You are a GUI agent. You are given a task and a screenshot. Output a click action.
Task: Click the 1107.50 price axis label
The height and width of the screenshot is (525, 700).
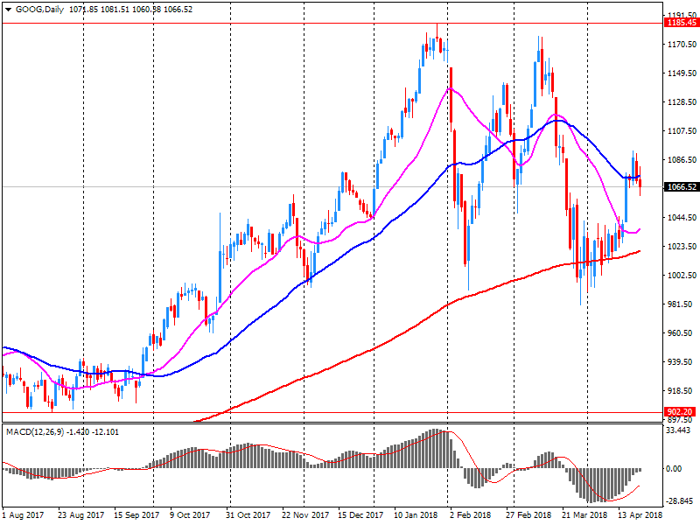click(682, 130)
